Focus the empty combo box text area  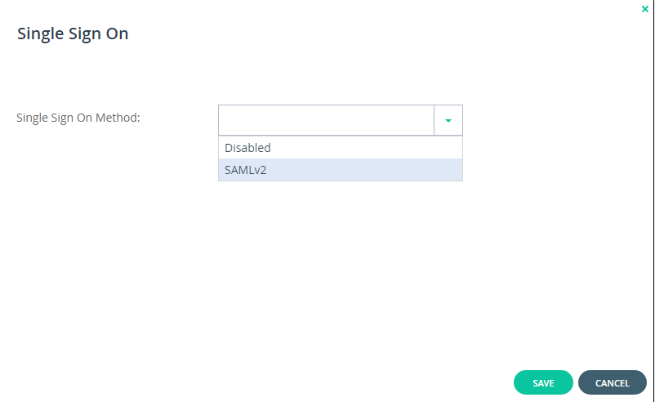coord(326,120)
